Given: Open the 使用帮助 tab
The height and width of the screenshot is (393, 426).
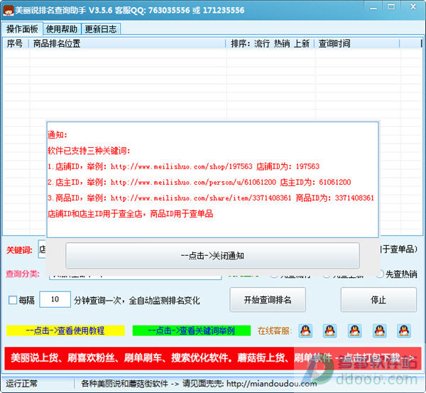Looking at the screenshot, I should click(x=62, y=29).
